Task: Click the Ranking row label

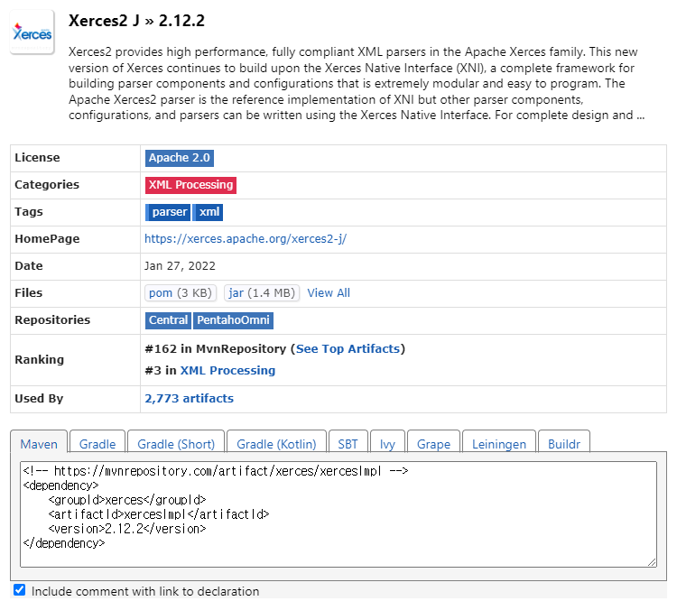Action: (x=40, y=360)
